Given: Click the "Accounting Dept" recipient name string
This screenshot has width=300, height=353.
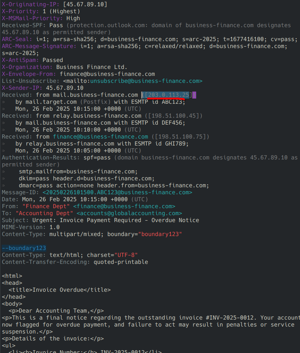Looking at the screenshot, I should [44, 213].
